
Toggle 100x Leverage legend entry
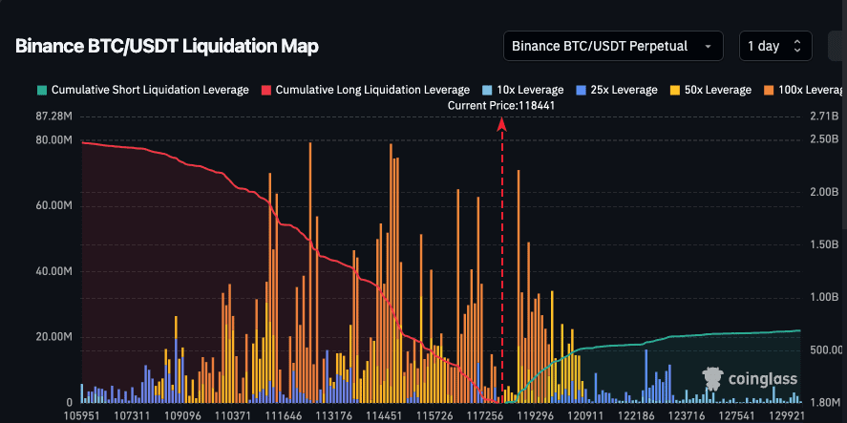pyautogui.click(x=805, y=90)
